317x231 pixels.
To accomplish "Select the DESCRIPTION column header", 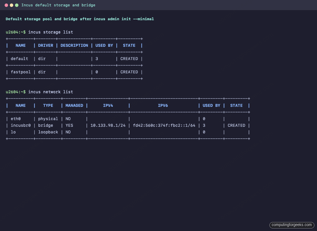I will click(74, 46).
